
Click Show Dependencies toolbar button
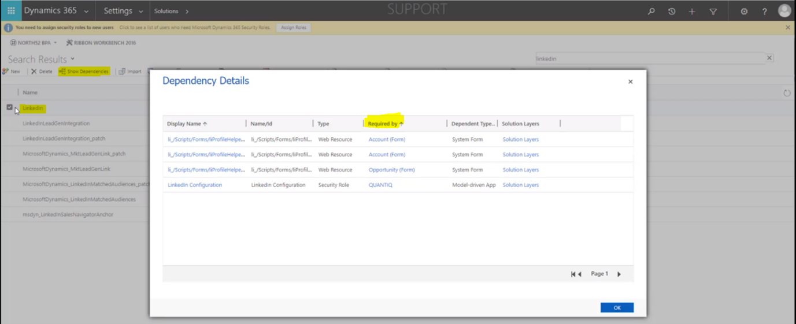[84, 72]
